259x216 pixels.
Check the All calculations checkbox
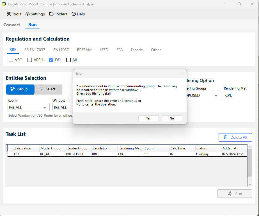point(68,60)
